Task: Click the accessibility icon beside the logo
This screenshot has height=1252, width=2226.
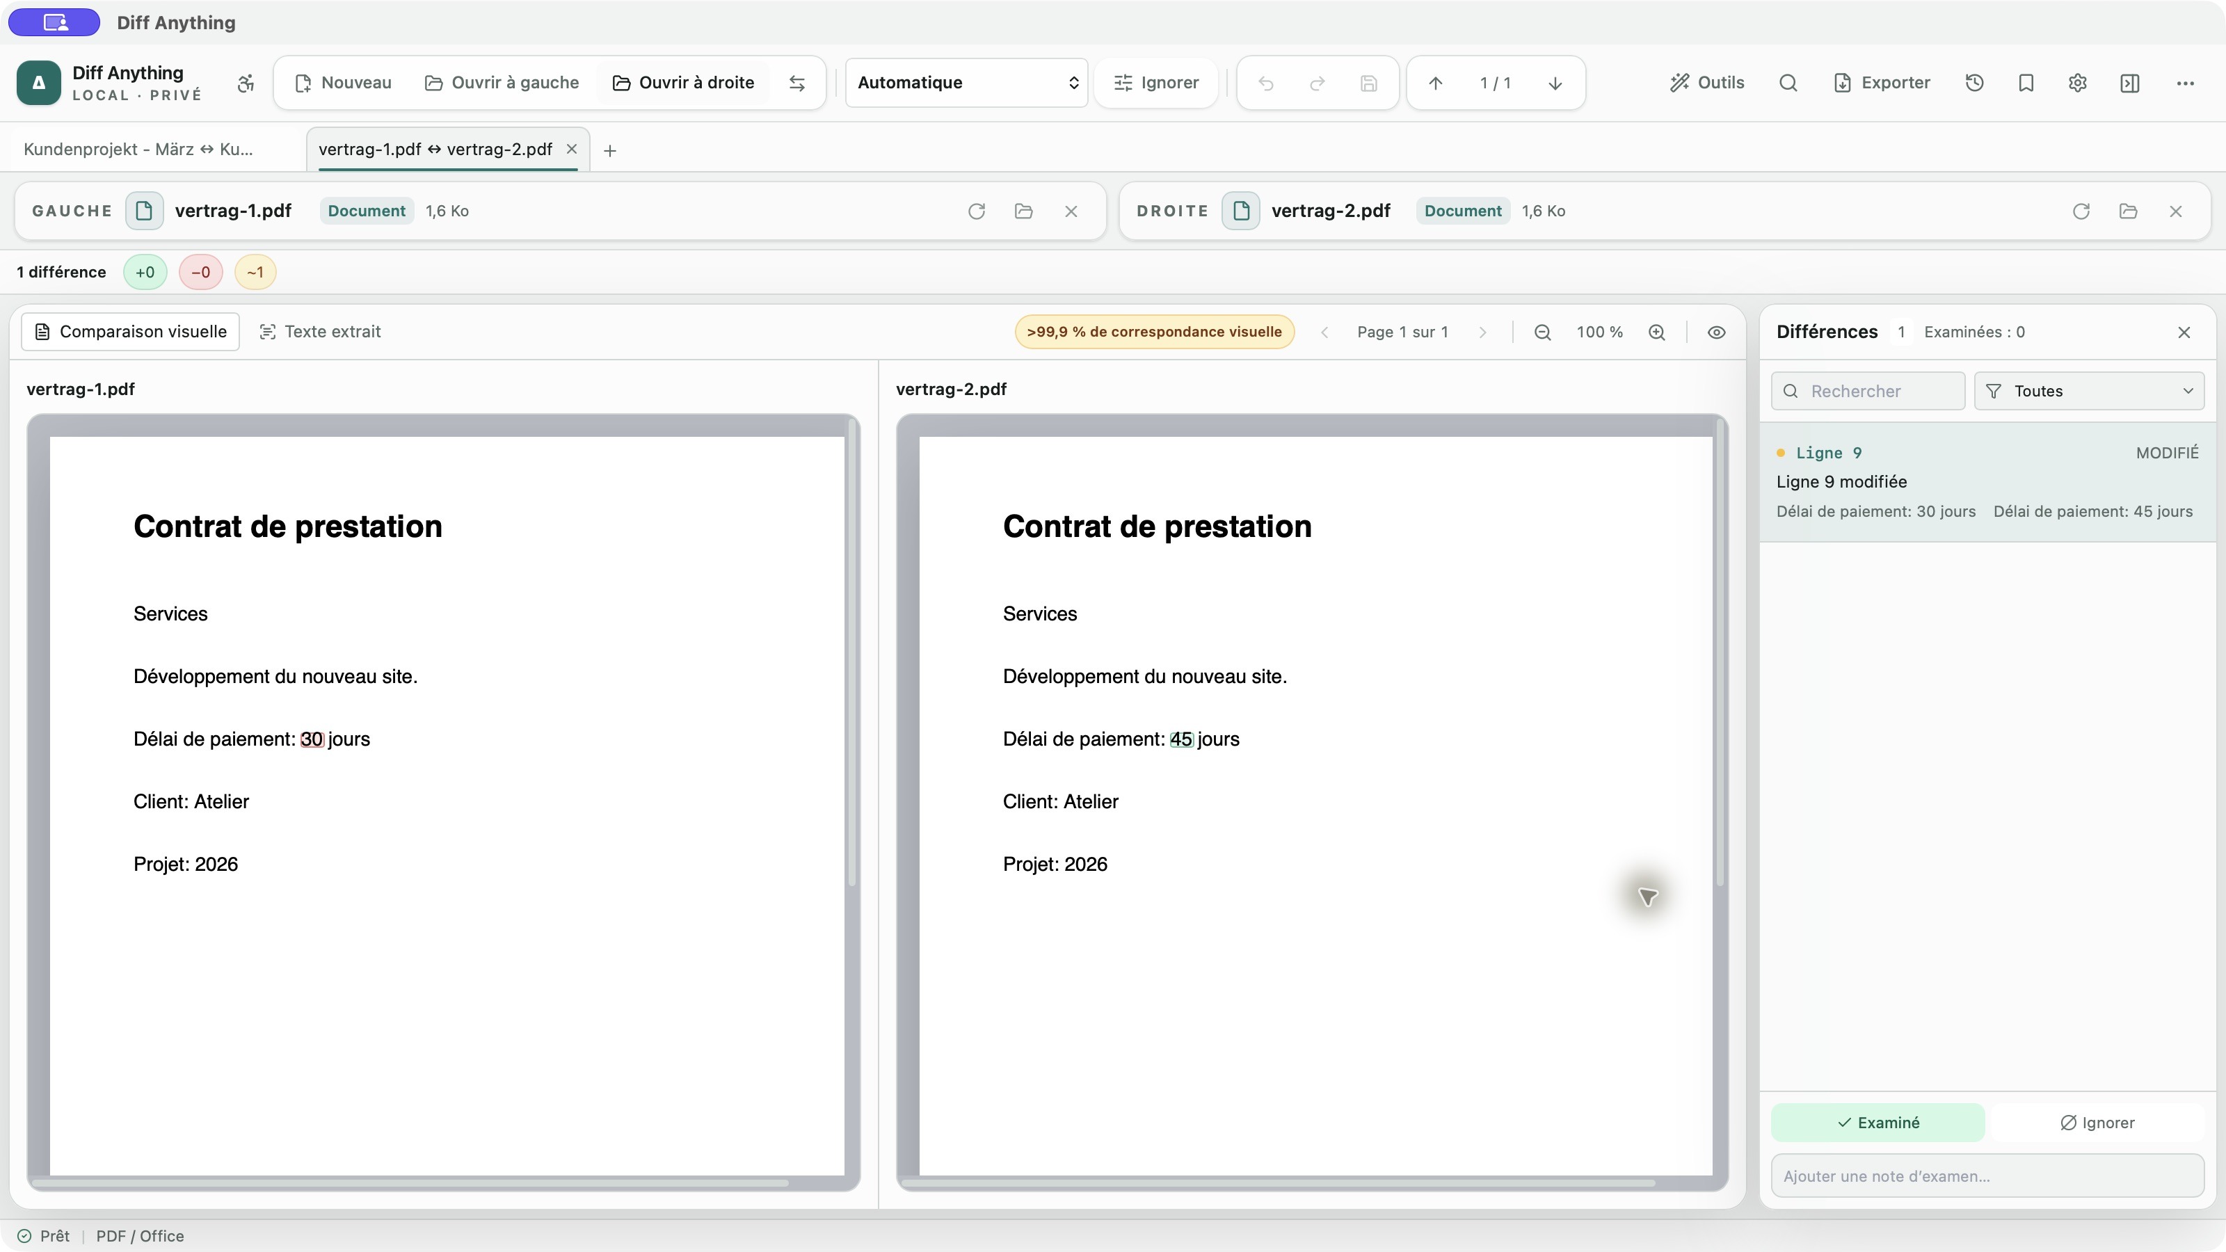Action: 246,83
